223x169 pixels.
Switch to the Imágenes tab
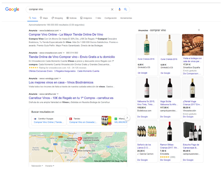[86, 18]
